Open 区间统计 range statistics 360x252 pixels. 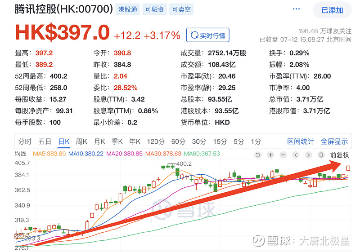tap(301, 141)
